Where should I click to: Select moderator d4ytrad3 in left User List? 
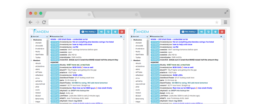[x=39, y=43]
